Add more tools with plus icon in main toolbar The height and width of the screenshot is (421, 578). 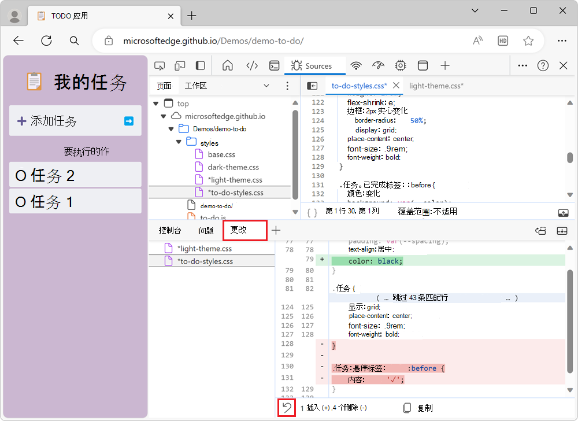445,66
